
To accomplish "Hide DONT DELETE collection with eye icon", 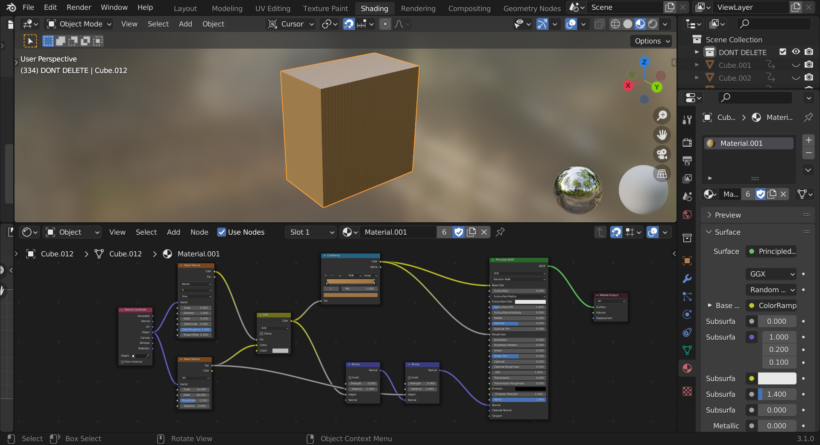I will click(x=796, y=52).
